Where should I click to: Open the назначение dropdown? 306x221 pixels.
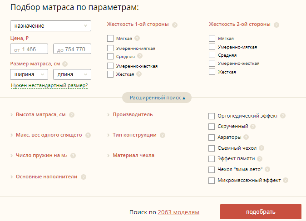[50, 26]
